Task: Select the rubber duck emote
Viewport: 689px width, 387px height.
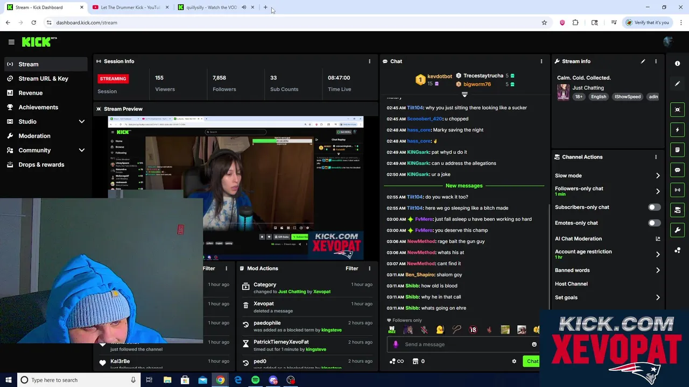Action: [440, 330]
